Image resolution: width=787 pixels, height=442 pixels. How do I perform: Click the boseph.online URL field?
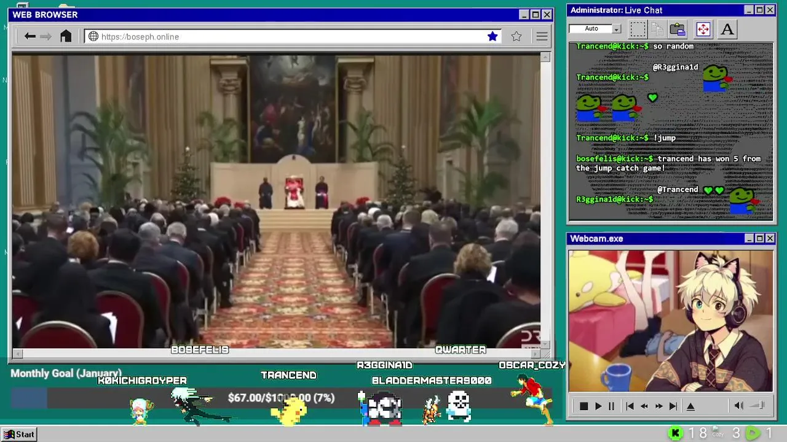click(293, 36)
